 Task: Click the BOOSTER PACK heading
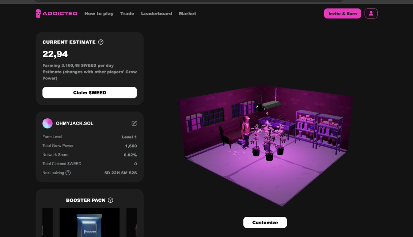click(86, 200)
